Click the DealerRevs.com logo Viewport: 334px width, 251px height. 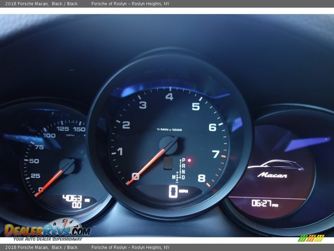pyautogui.click(x=47, y=229)
